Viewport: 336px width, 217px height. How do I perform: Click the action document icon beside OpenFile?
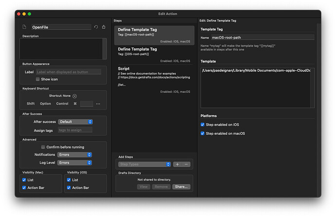[x=24, y=27]
